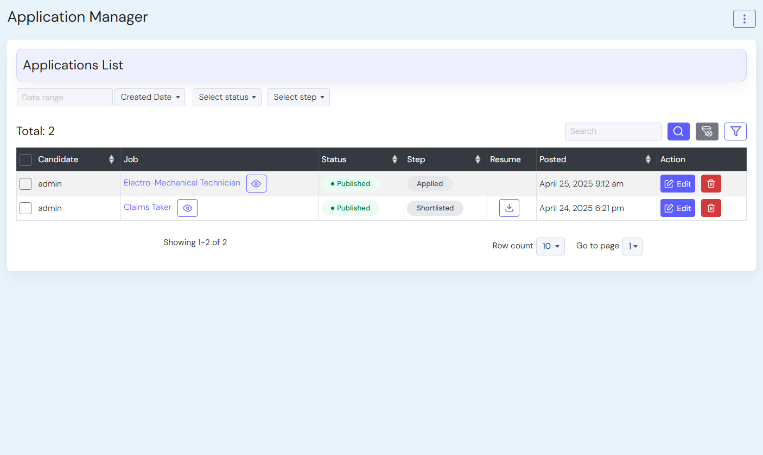Screen dimensions: 763x455
Task: Open the three-dot options menu
Action: 744,19
